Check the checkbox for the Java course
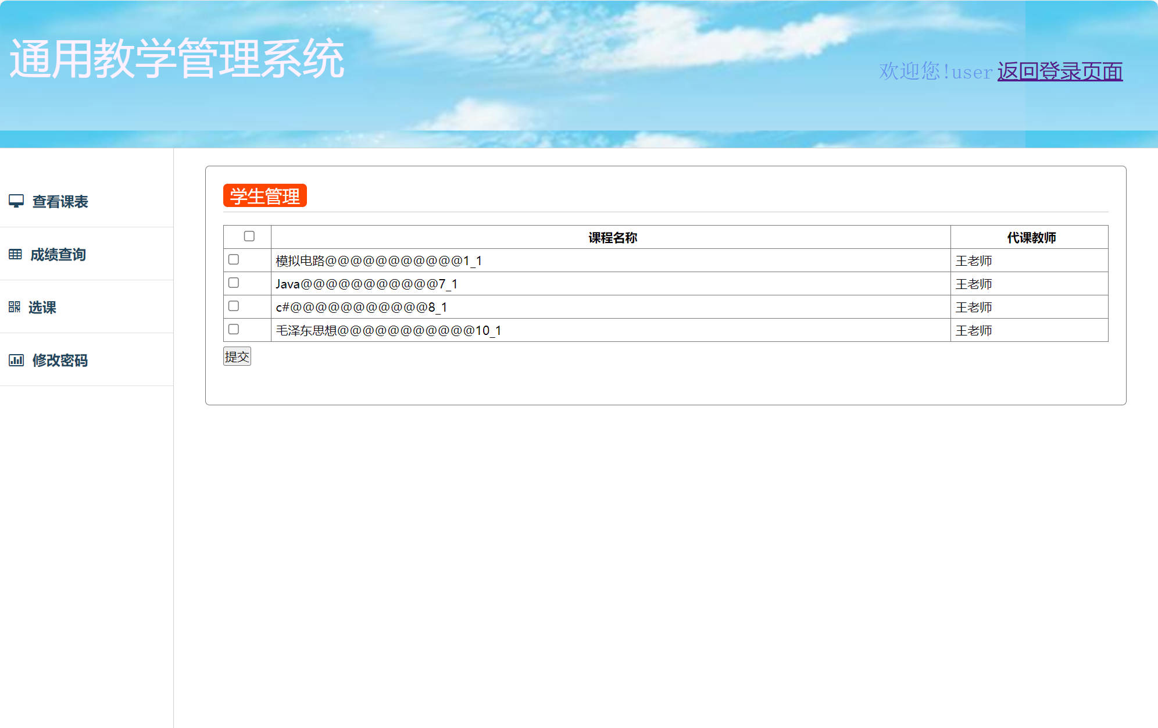This screenshot has height=728, width=1158. 234,283
